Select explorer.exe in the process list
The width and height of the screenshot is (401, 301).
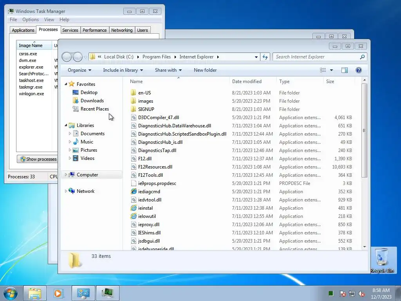31,67
